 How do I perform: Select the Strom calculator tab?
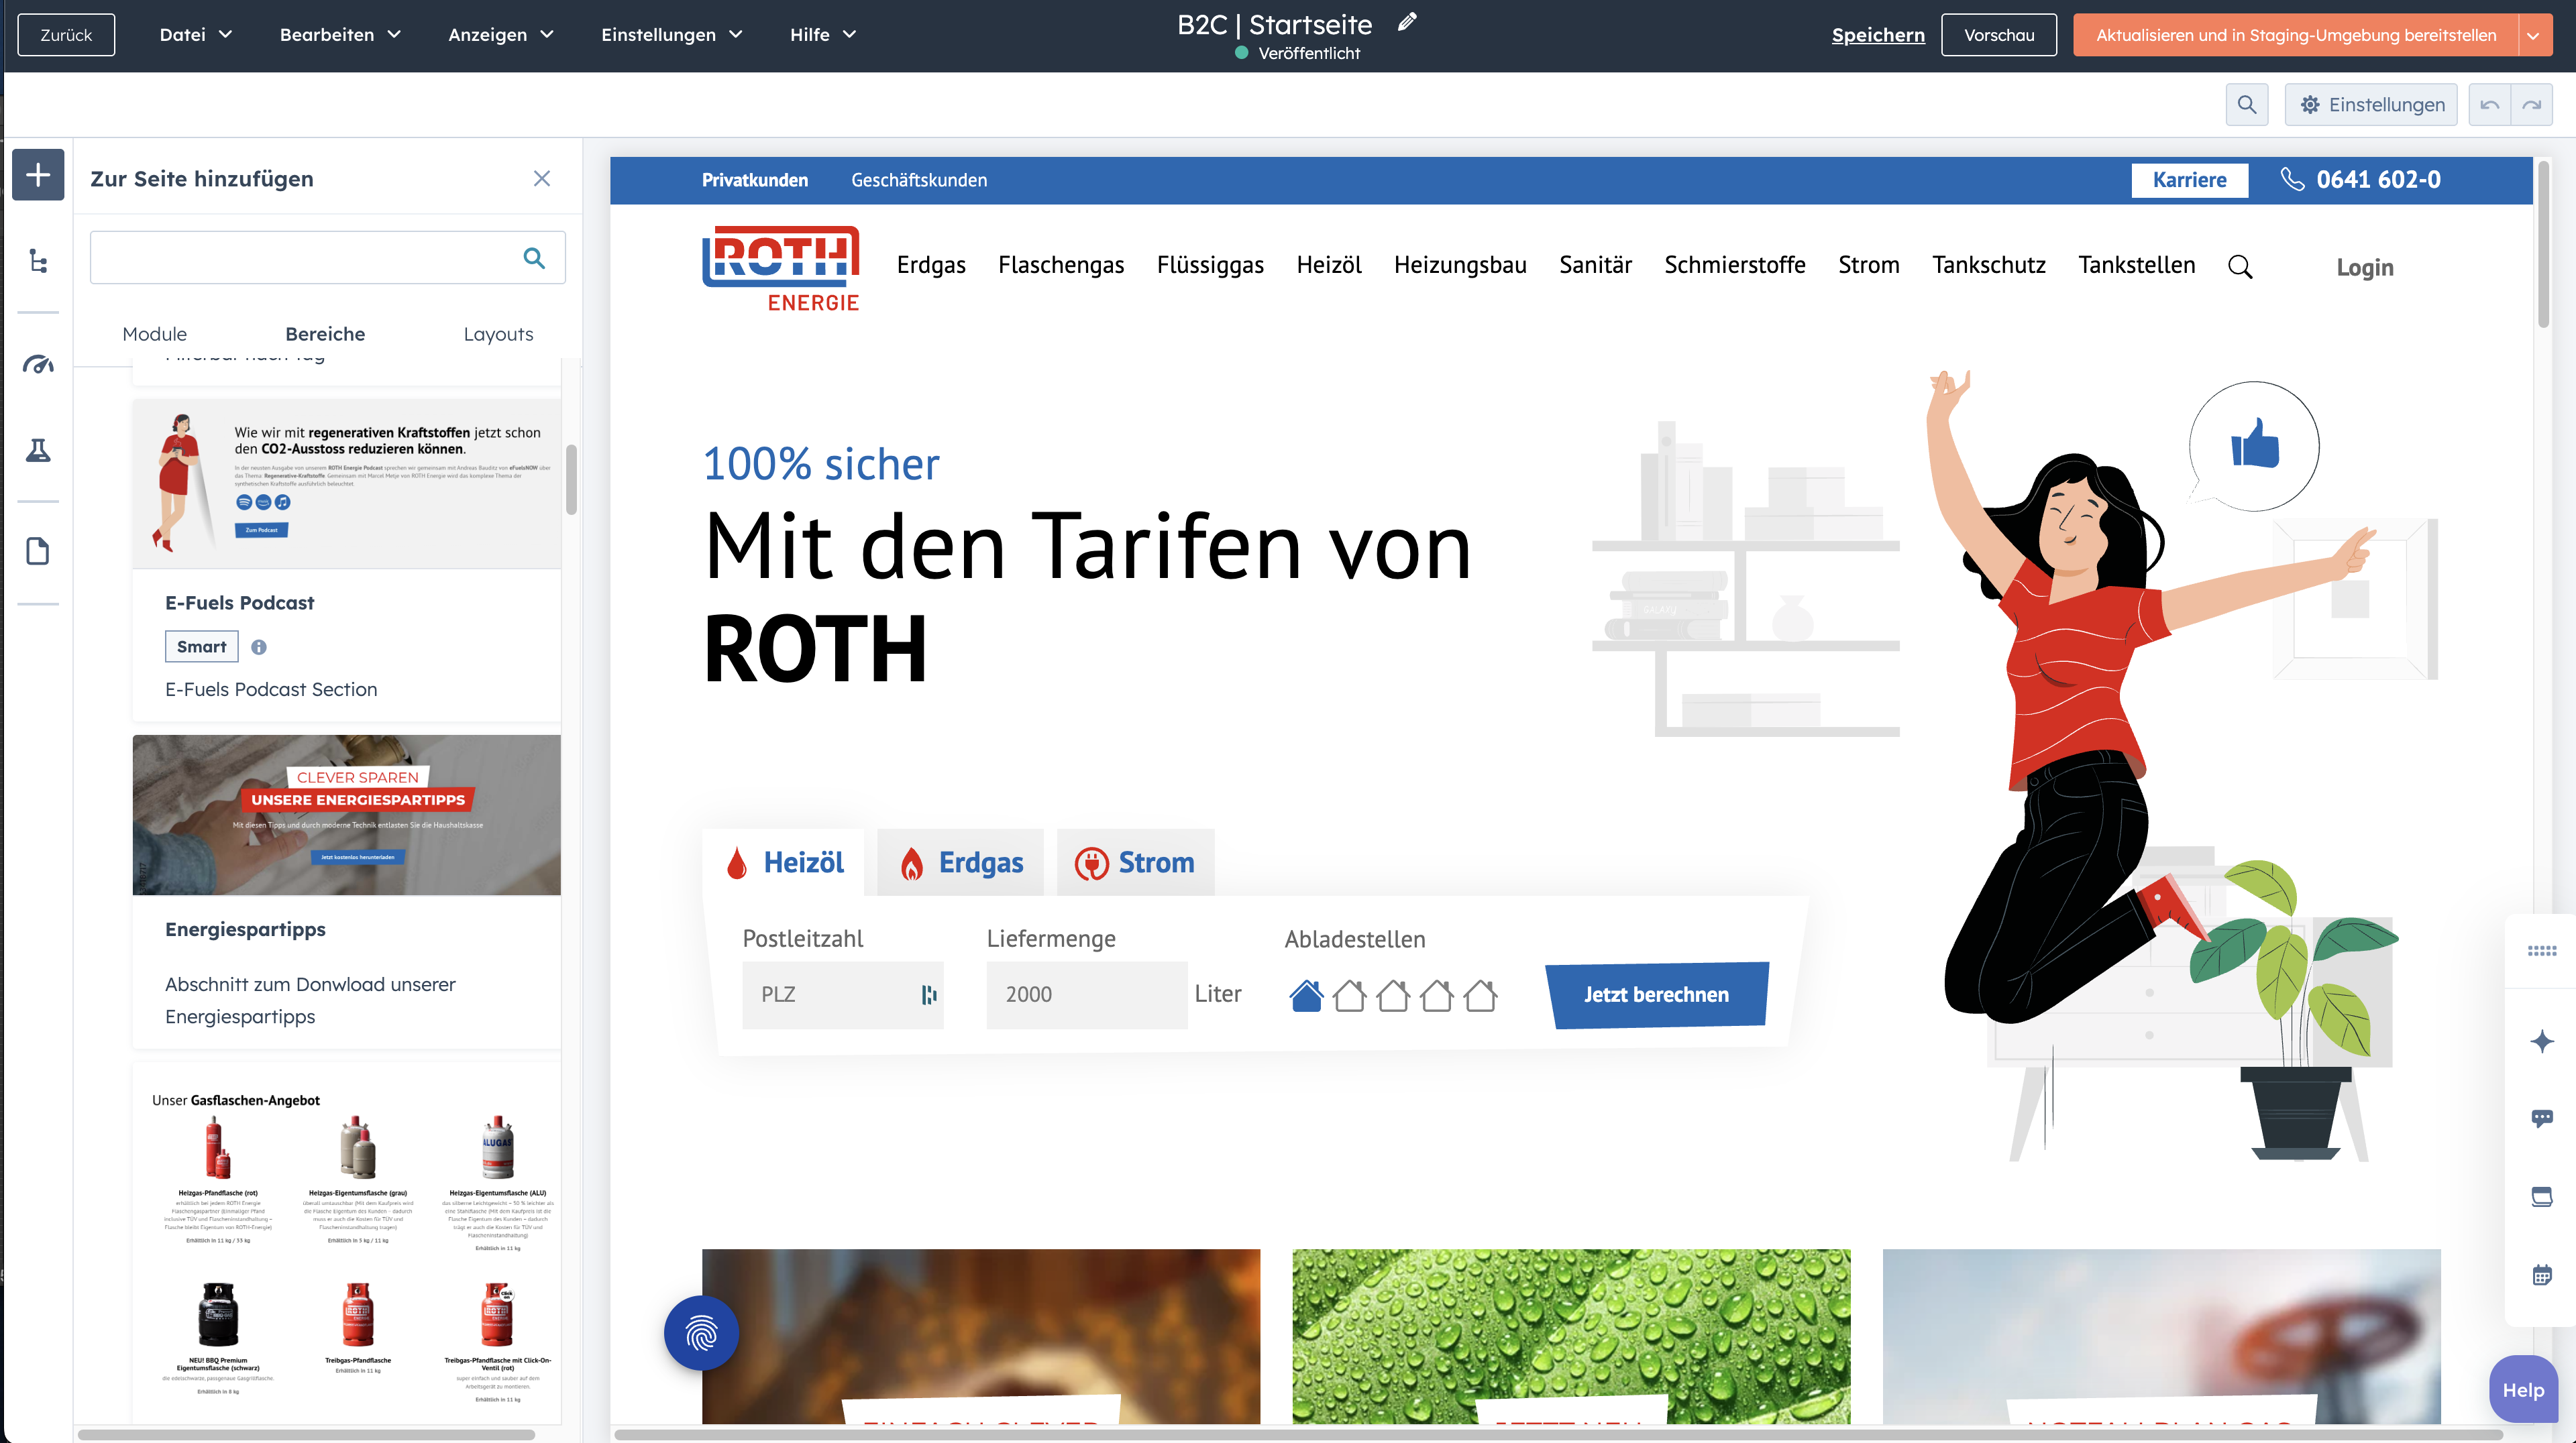click(x=1135, y=862)
